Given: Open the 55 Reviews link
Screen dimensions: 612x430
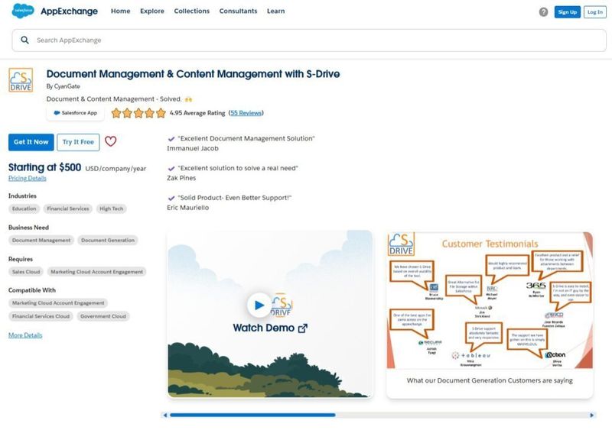Looking at the screenshot, I should (x=246, y=113).
